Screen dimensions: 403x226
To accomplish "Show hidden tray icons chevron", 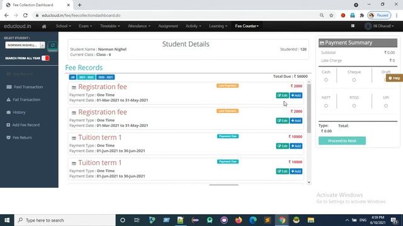I will [x=347, y=220].
